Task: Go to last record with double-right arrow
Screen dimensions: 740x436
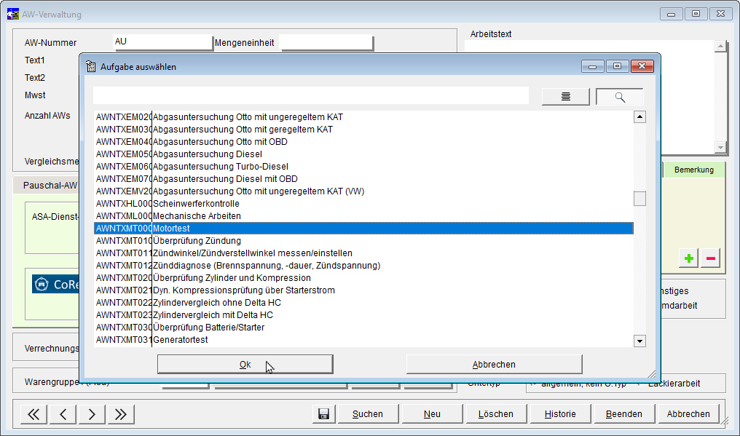Action: 121,414
